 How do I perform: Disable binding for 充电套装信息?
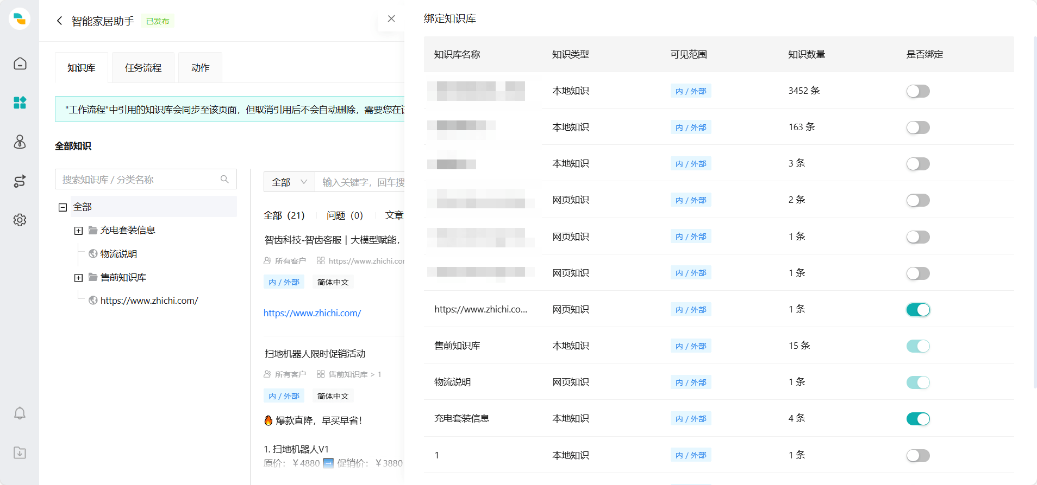point(918,419)
